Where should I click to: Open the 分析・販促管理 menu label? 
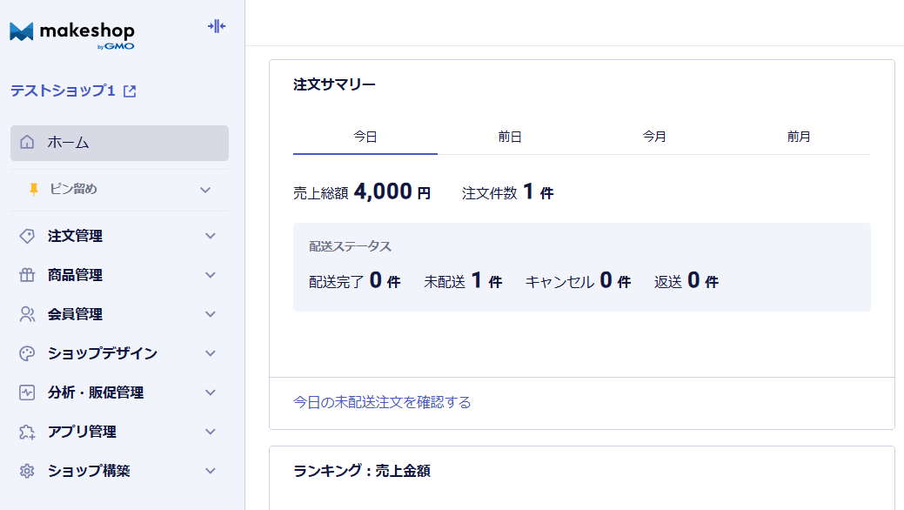pos(96,393)
